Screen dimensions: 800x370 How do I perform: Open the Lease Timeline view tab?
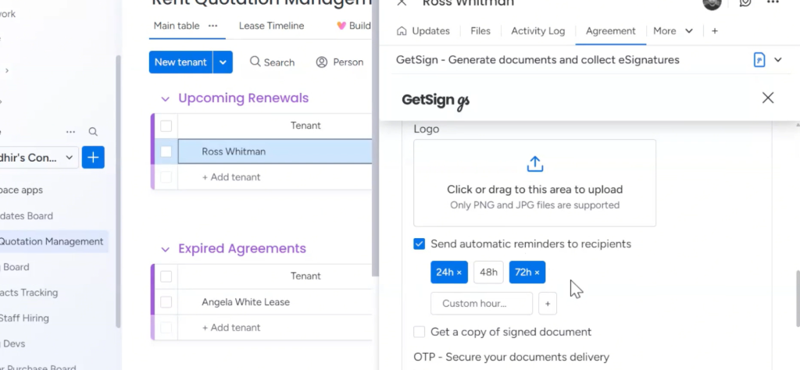click(x=271, y=26)
